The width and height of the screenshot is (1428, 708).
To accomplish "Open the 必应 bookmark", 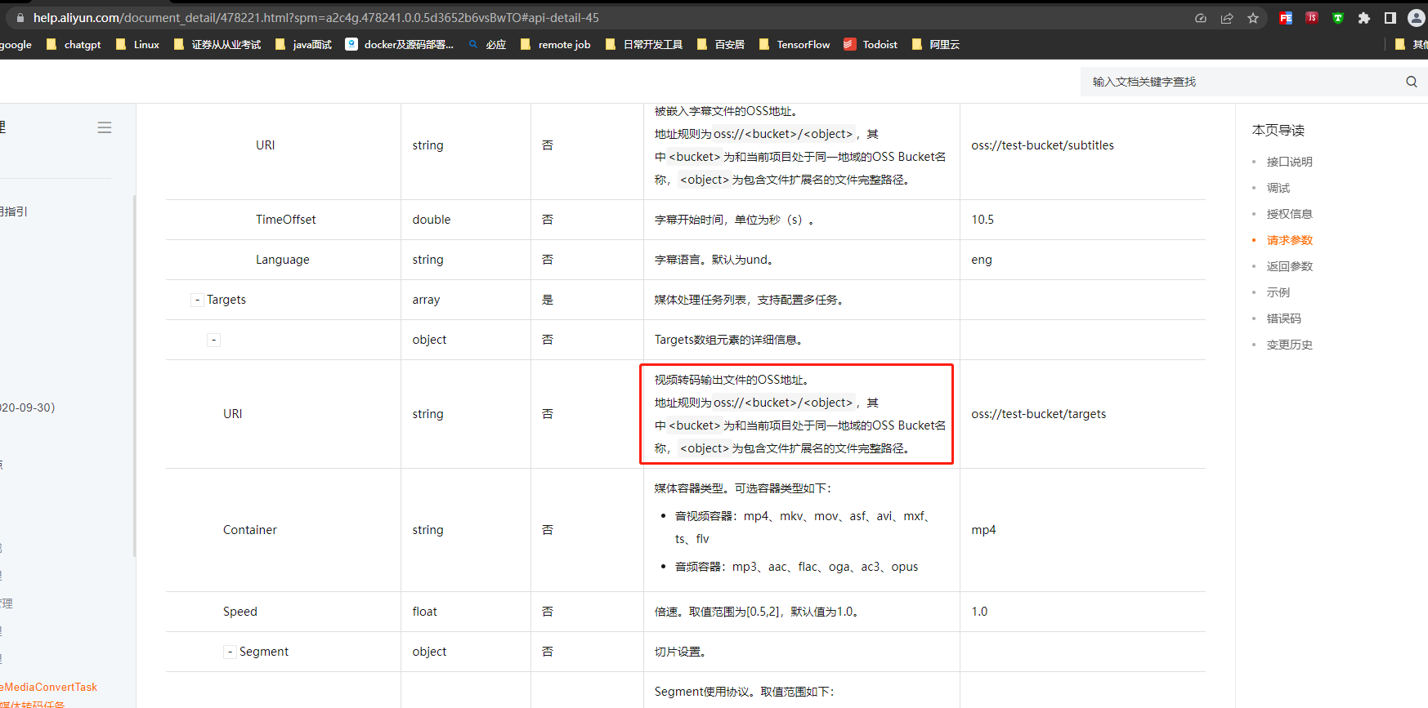I will (487, 45).
